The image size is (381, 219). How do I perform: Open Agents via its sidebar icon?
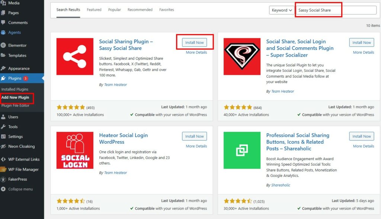[x=3, y=32]
